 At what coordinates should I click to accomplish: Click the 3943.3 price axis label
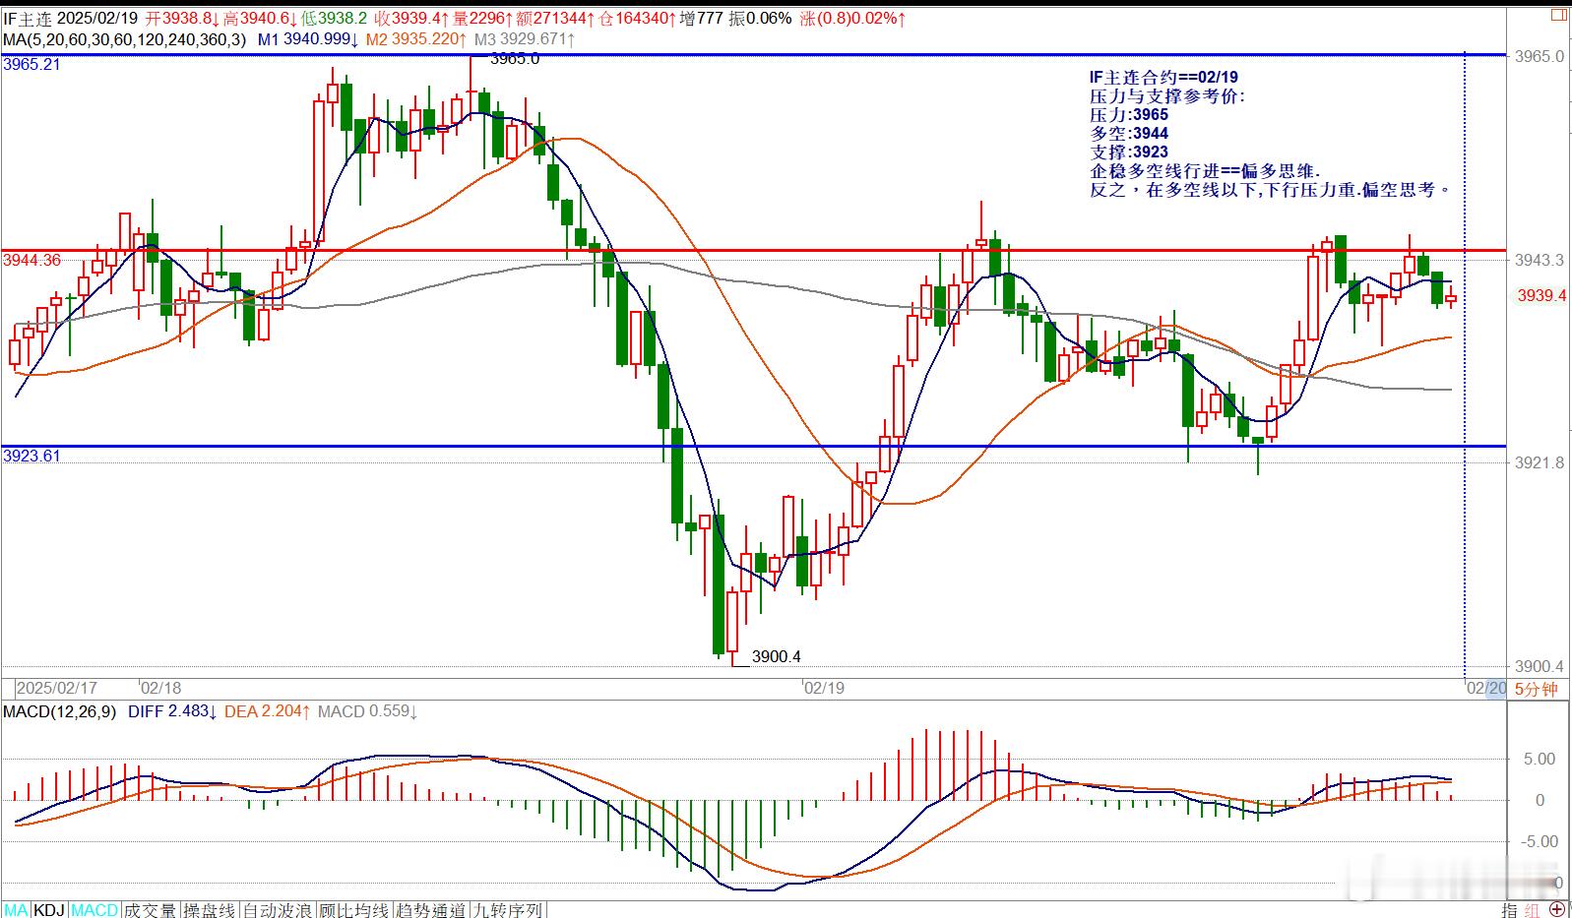click(1541, 261)
